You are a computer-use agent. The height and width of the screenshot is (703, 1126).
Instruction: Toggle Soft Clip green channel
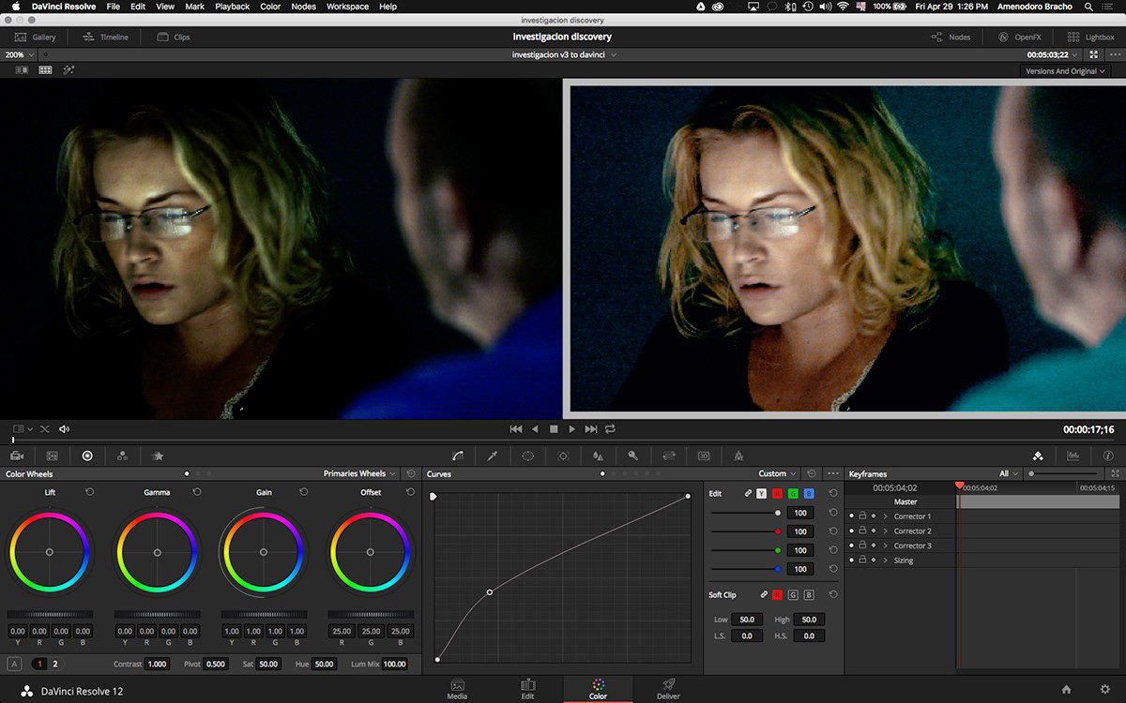(x=793, y=594)
